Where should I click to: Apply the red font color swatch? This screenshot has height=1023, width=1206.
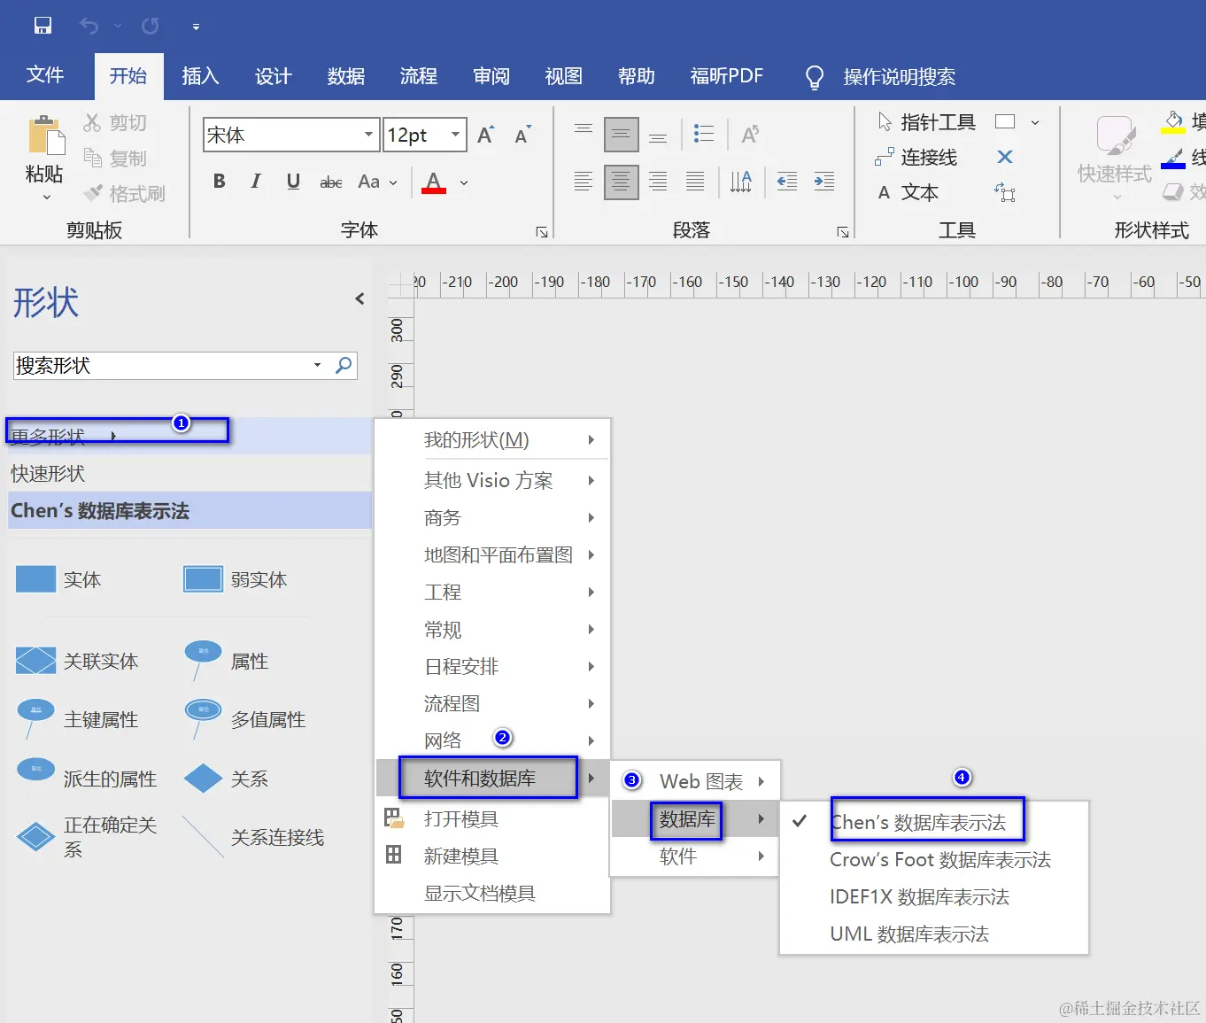click(x=434, y=182)
